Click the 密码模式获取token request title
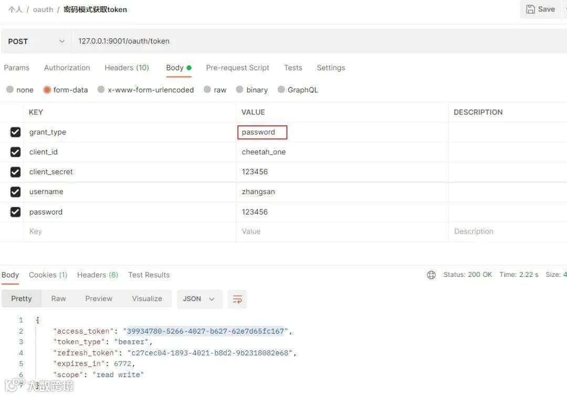The image size is (567, 396). [x=95, y=10]
